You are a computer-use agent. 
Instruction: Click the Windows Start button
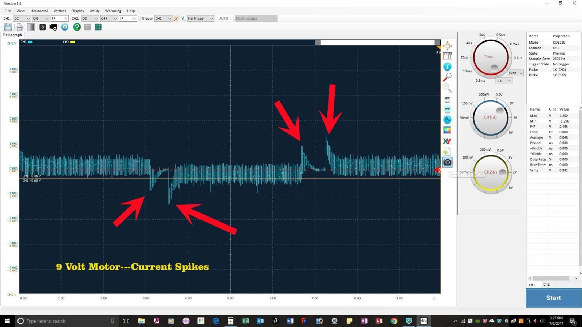7,321
